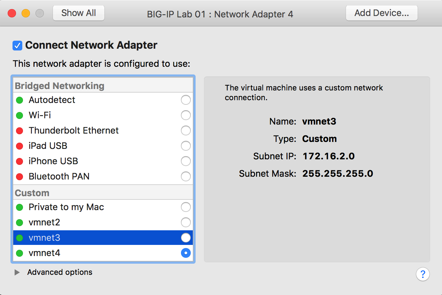
Task: Click the Show All button
Action: tap(79, 13)
